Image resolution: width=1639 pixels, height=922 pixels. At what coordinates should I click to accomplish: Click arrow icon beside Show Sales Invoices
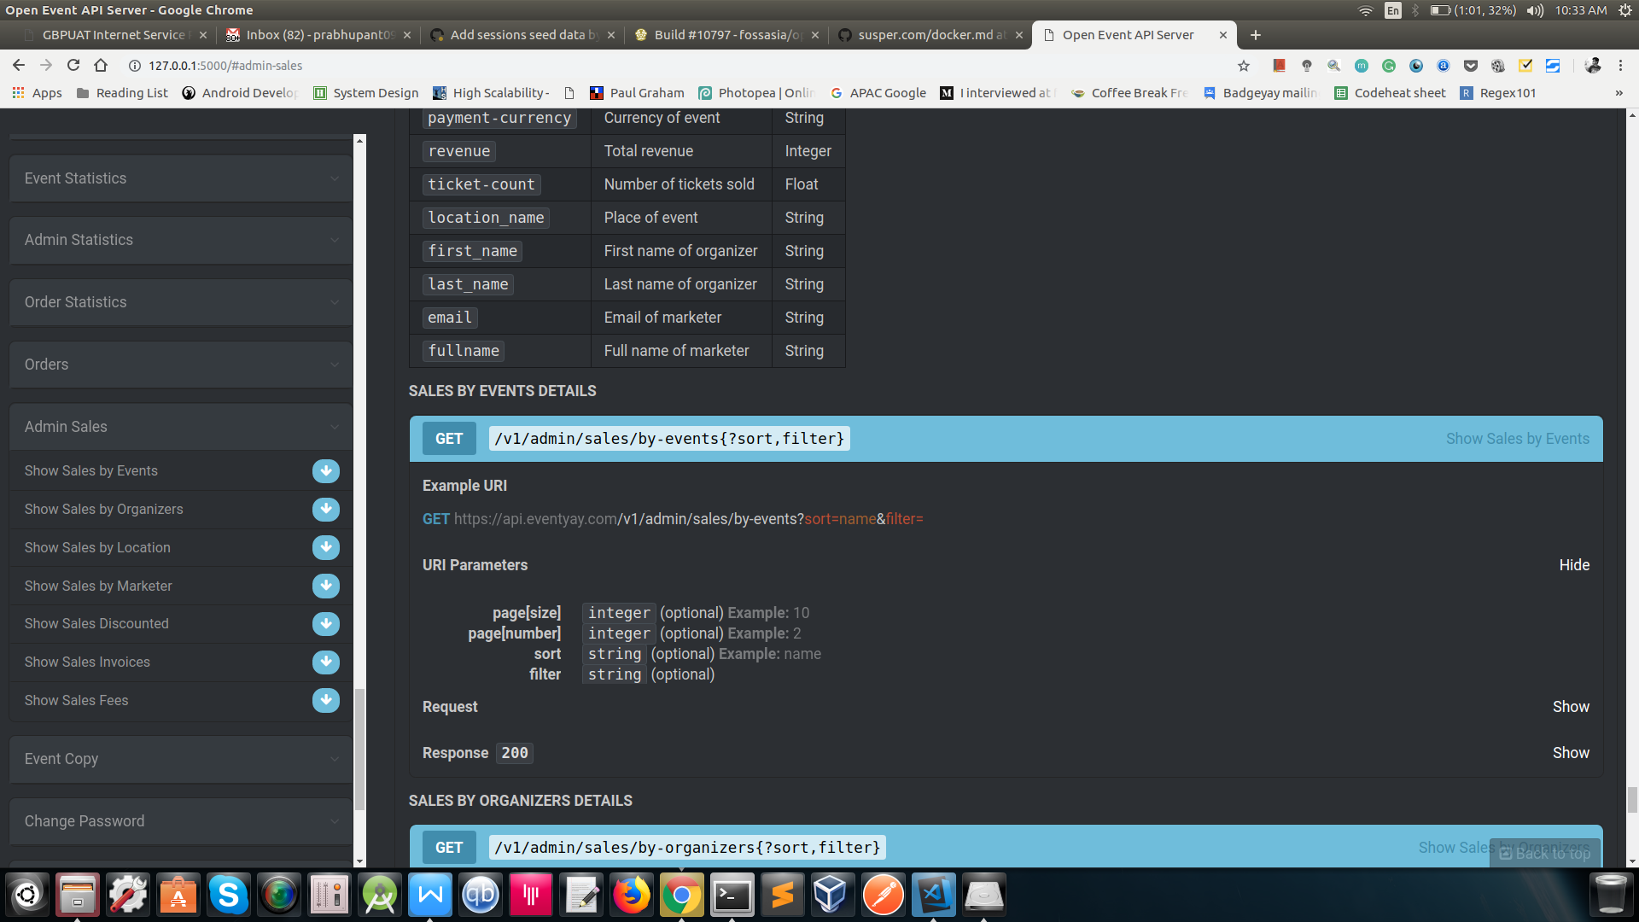(325, 662)
